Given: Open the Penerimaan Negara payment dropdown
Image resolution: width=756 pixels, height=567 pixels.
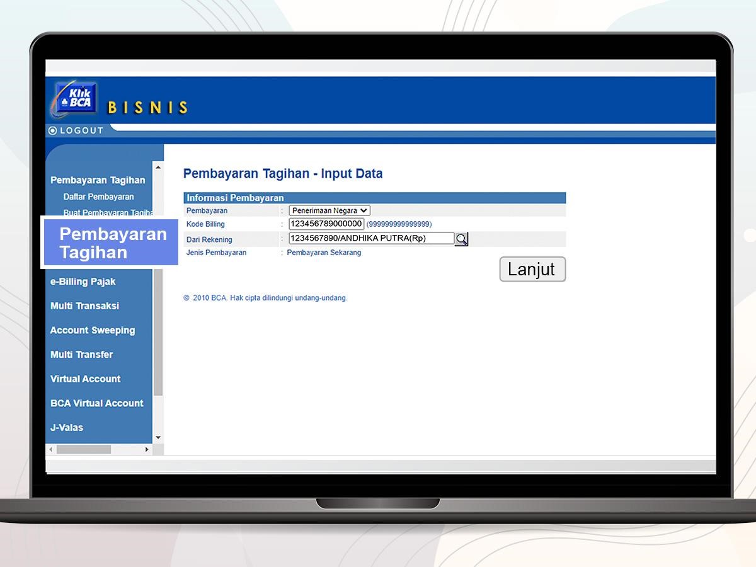Looking at the screenshot, I should pos(329,211).
